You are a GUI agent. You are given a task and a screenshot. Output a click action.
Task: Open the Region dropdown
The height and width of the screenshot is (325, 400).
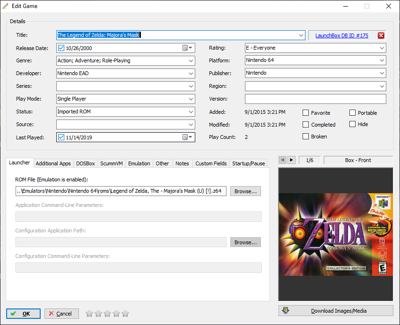382,86
